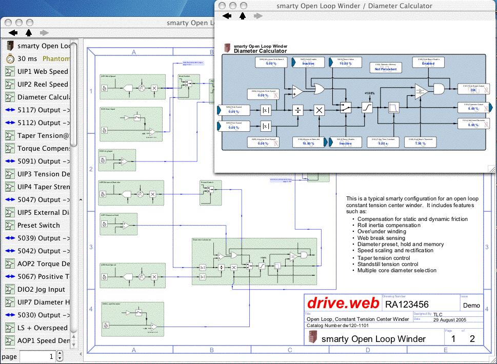Open Diameter Calculator item in sidebar
Viewport: 497px width, 364px height.
43,97
